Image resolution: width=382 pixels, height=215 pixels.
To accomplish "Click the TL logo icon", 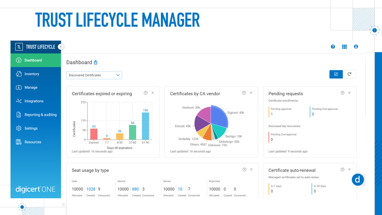I will pos(19,47).
